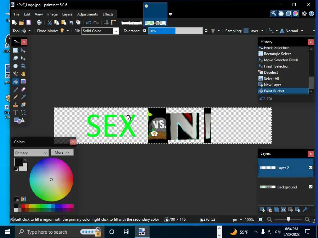The width and height of the screenshot is (318, 238).
Task: Select the Gradient tool
Action: [x=23, y=82]
